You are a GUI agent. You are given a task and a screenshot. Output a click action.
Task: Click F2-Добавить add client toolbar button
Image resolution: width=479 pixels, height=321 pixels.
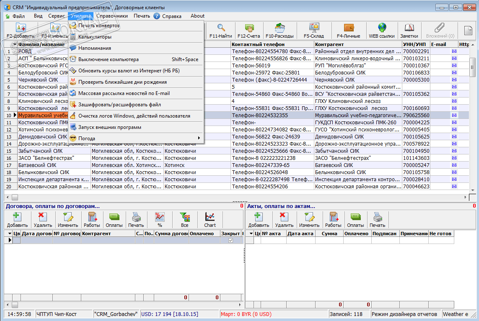pos(21,31)
